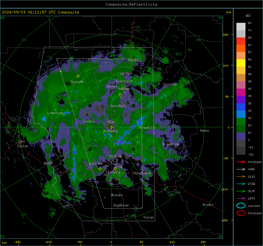The height and width of the screenshot is (246, 263).
Task: Click the purple swatch below 39 dBZ
Action: point(241,100)
